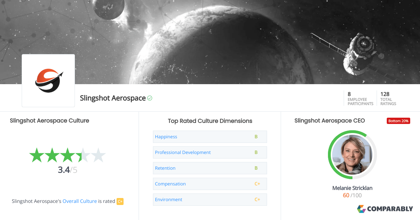Toggle the Bottom 20% CEO badge
Screen dimensions: 420x220
pyautogui.click(x=398, y=120)
